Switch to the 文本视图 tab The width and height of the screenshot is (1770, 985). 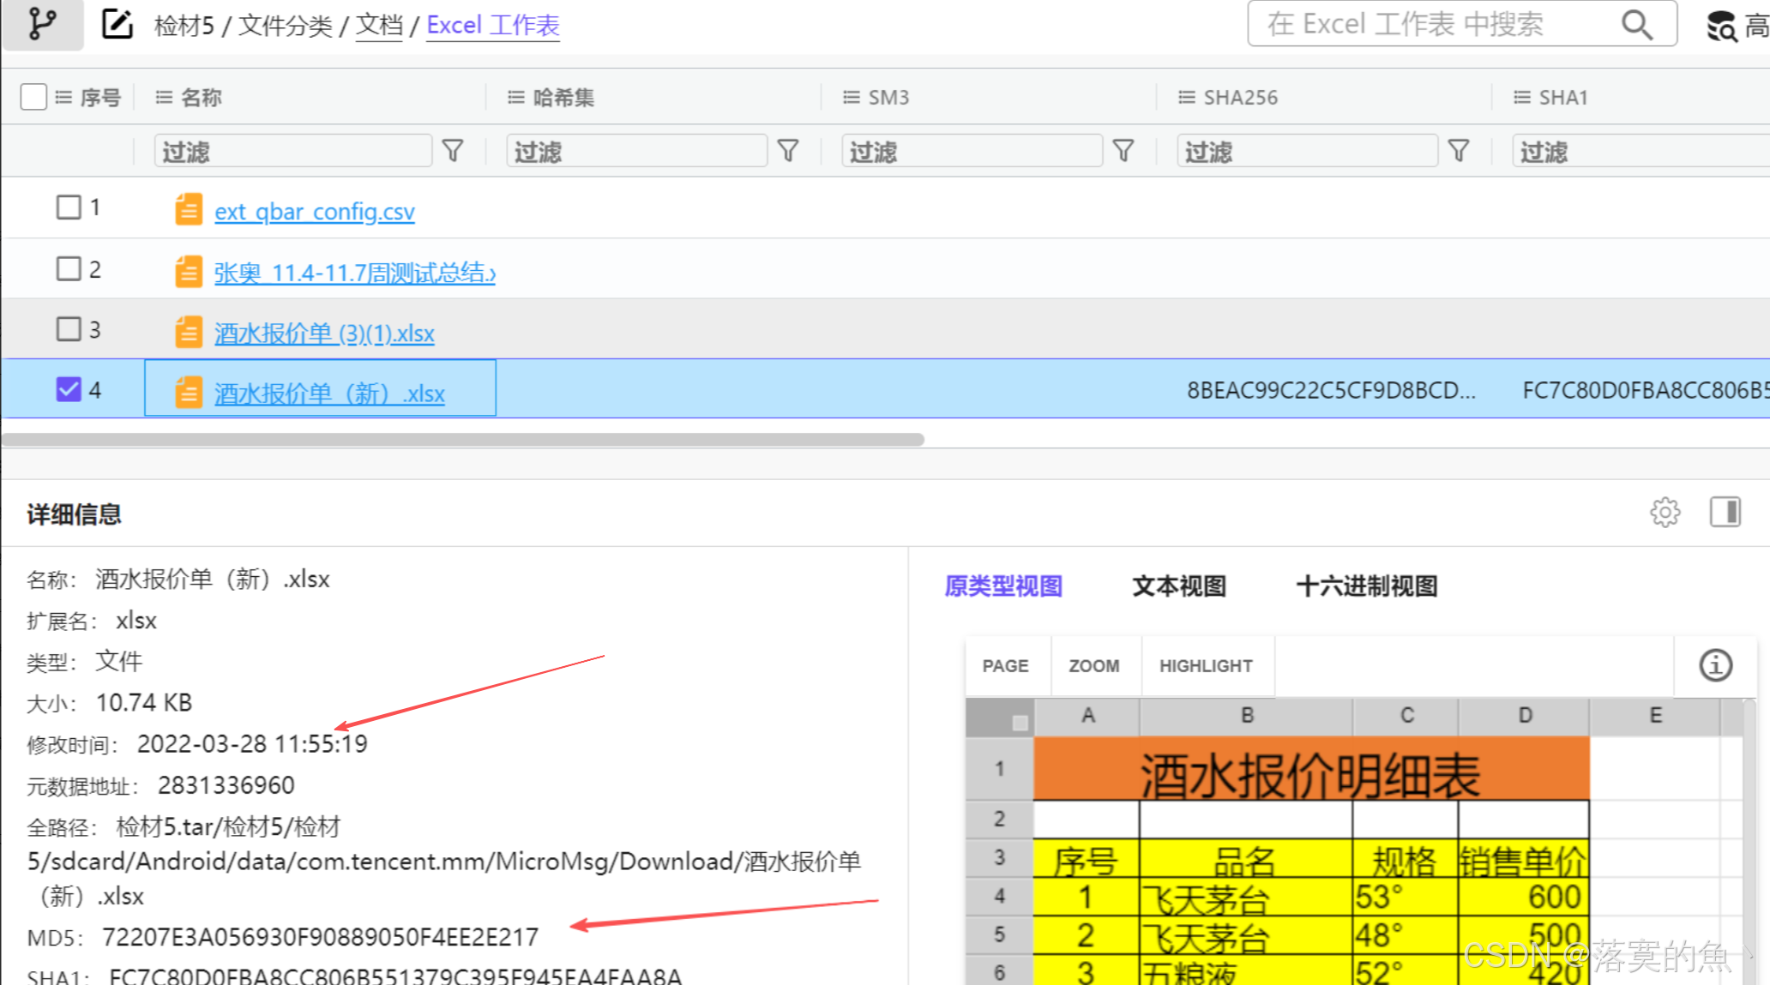coord(1179,586)
